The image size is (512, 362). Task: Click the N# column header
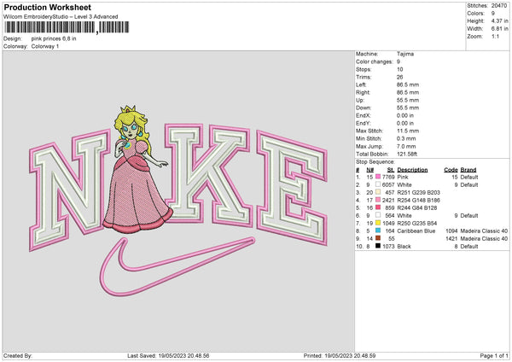(x=370, y=170)
